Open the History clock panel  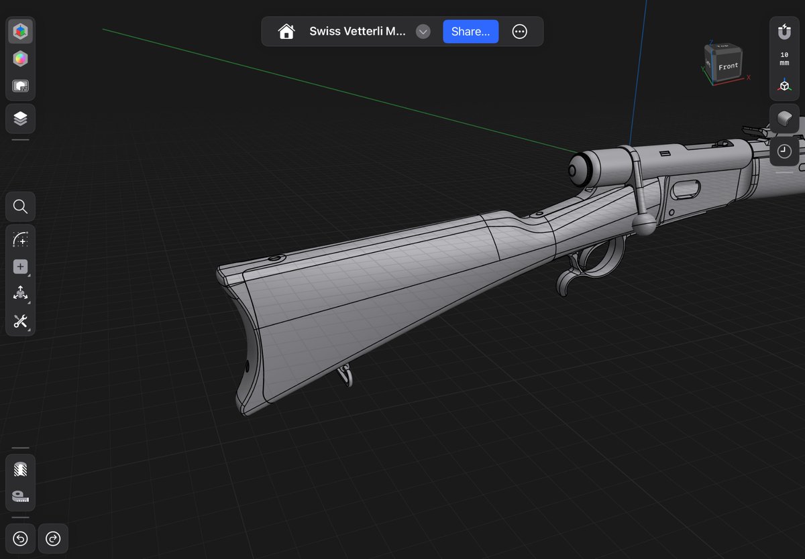click(784, 151)
